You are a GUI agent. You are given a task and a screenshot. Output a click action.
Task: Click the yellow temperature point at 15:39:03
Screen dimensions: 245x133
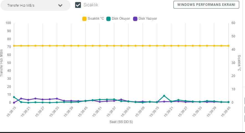coord(128,46)
